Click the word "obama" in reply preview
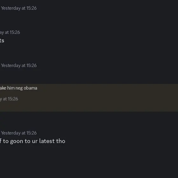178x178 pixels. point(31,88)
